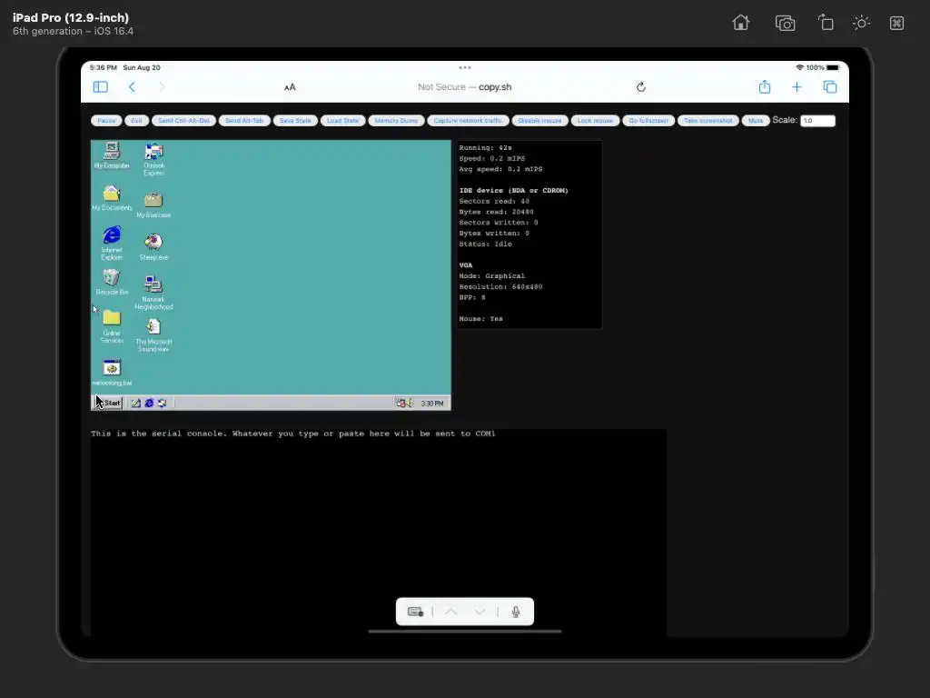This screenshot has width=930, height=698.
Task: Click Capture network traffic button
Action: pyautogui.click(x=468, y=121)
